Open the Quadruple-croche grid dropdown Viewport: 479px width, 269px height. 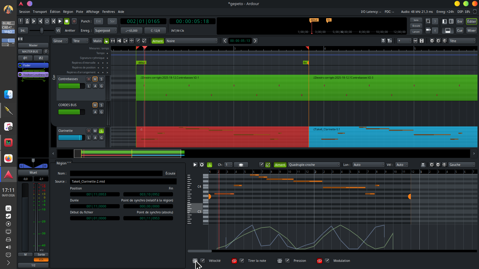(x=314, y=165)
